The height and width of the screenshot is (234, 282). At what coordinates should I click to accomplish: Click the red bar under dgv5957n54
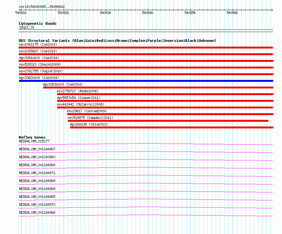coord(165,101)
